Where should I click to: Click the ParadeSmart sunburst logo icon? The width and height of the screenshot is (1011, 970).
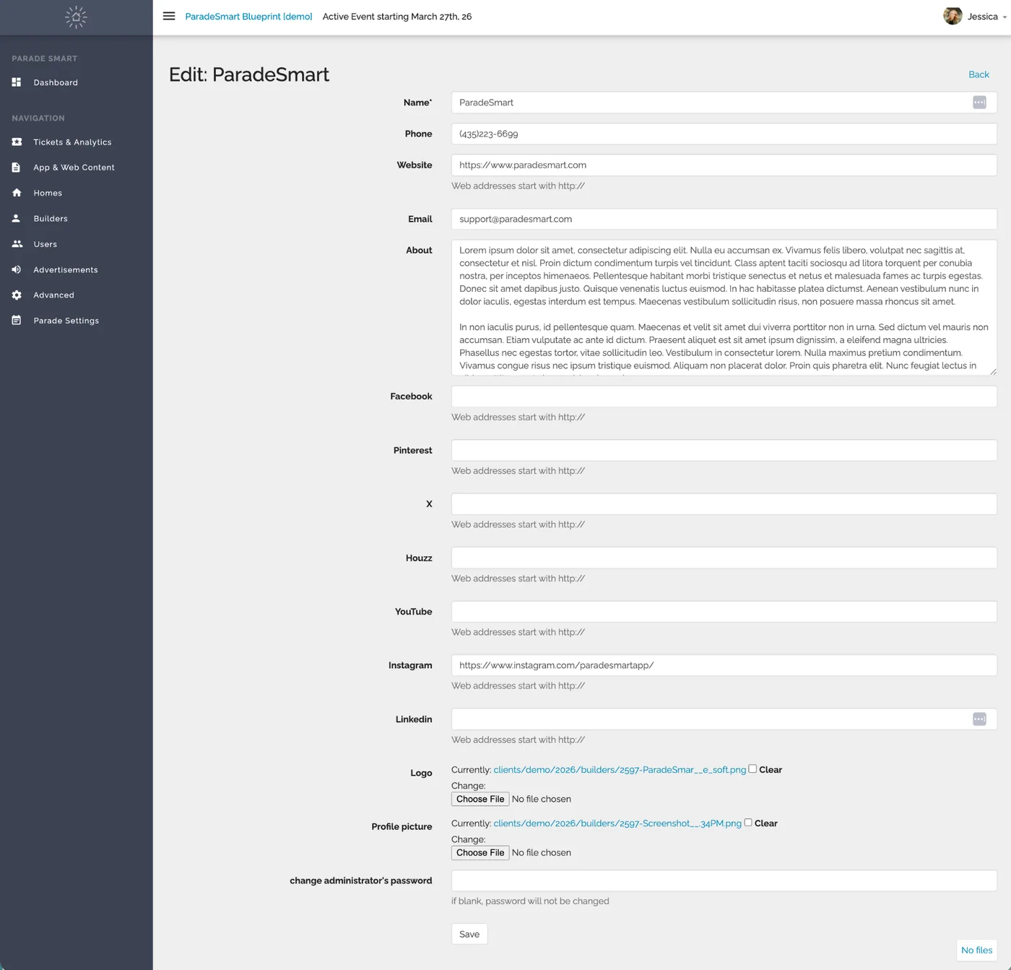(x=76, y=17)
